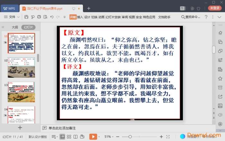The height and width of the screenshot is (141, 225).
Task: Open the more options vertical dots
Action: [x=213, y=17]
